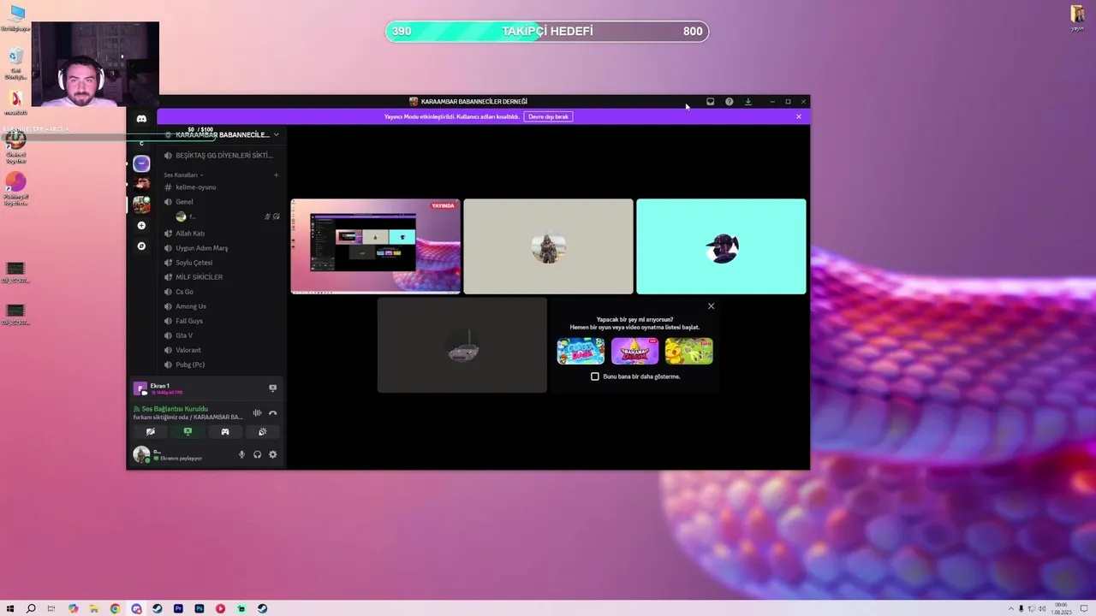Close the activity suggestion card
This screenshot has height=616, width=1096.
pos(711,306)
